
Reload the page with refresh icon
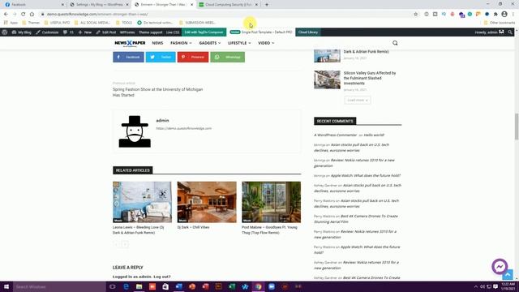(24, 15)
